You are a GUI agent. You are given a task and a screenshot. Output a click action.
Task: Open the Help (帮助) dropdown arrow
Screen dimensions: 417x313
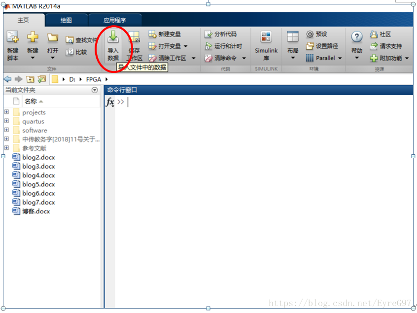tap(357, 58)
